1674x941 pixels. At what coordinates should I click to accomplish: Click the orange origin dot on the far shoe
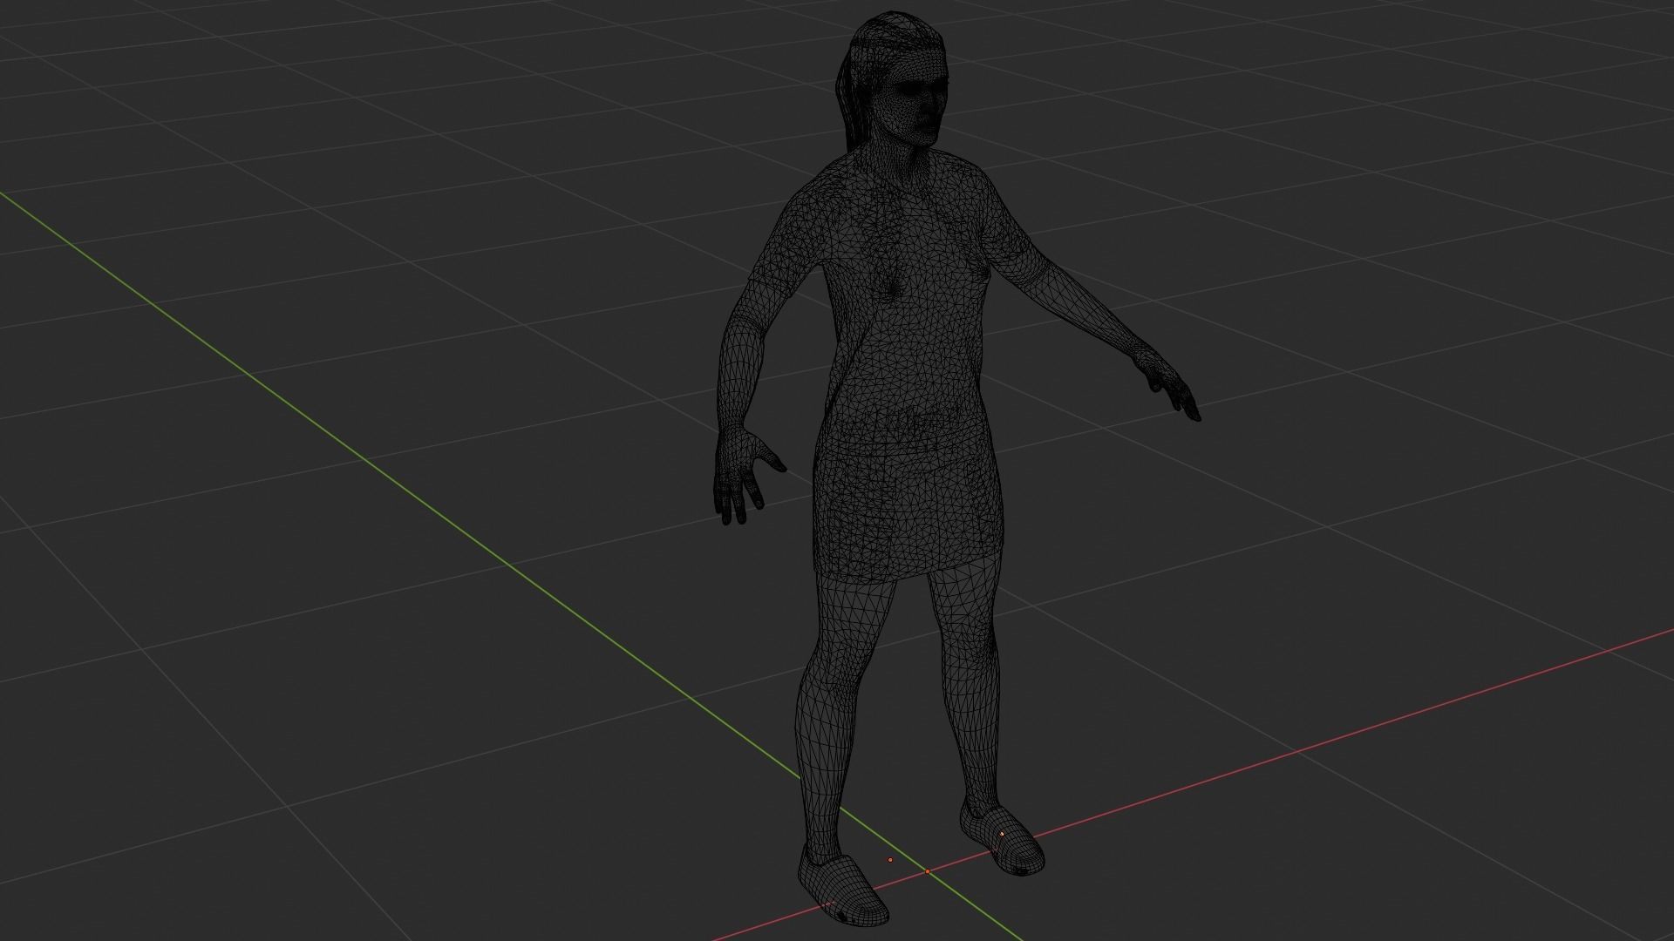tap(1002, 834)
